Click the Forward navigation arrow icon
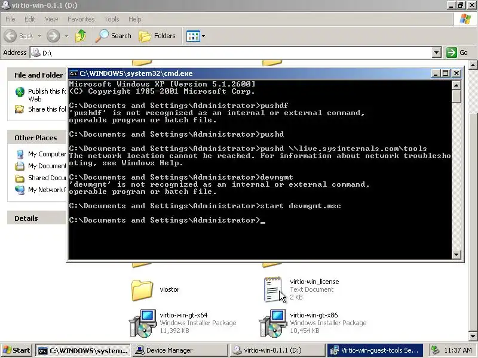The image size is (478, 358). coord(53,36)
